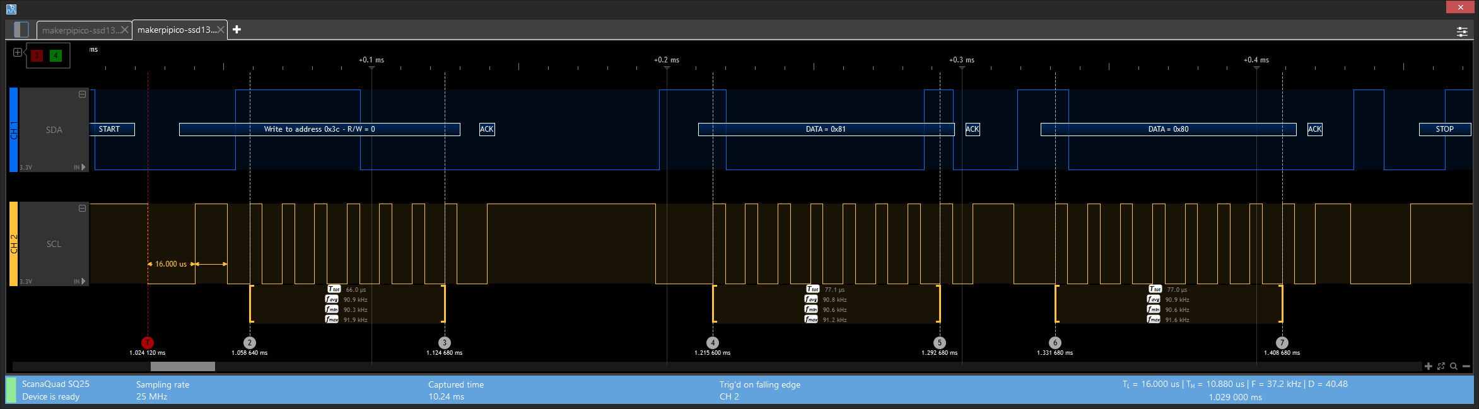Image resolution: width=1479 pixels, height=409 pixels.
Task: Click the Sampling rate 25 MHz status
Action: pyautogui.click(x=163, y=390)
